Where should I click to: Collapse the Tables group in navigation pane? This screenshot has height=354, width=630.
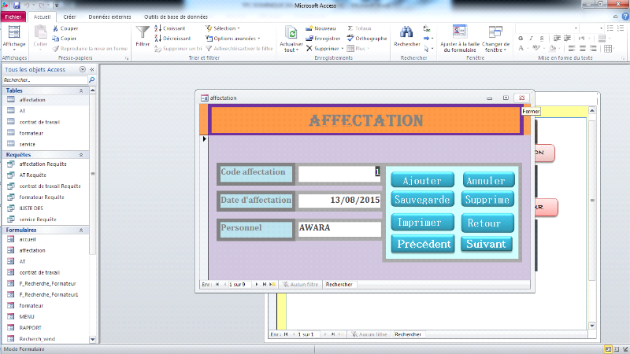coord(80,90)
